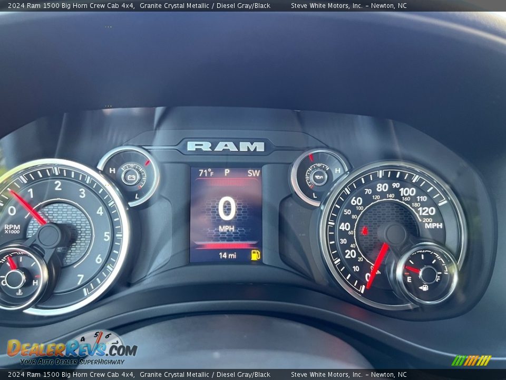
Task: Click the SW compass heading
Action: click(x=254, y=173)
